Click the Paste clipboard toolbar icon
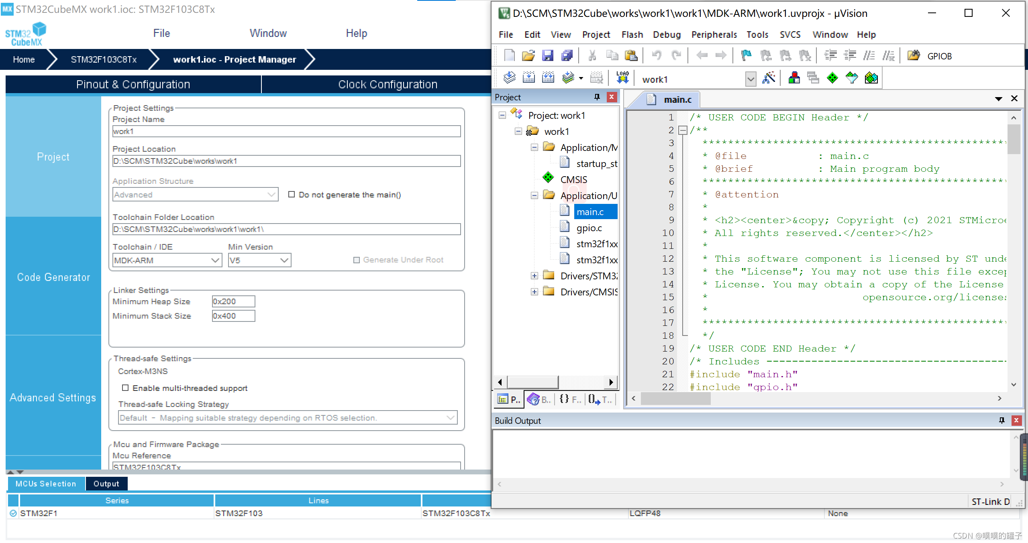The width and height of the screenshot is (1028, 543). (x=631, y=55)
